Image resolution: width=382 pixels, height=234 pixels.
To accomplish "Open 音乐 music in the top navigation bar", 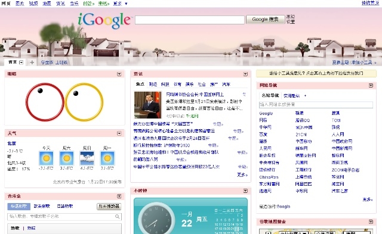I will [x=74, y=4].
